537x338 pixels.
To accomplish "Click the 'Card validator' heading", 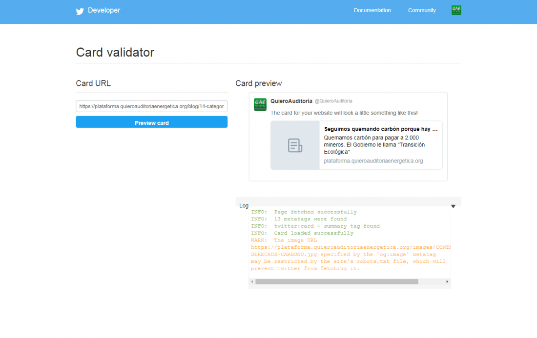I will pyautogui.click(x=115, y=52).
